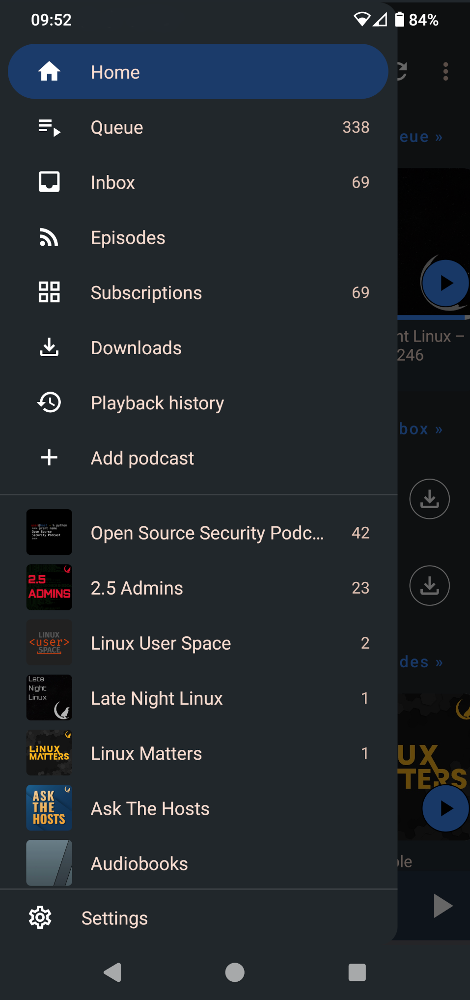Open Open Source Security Podcast entry

point(207,533)
